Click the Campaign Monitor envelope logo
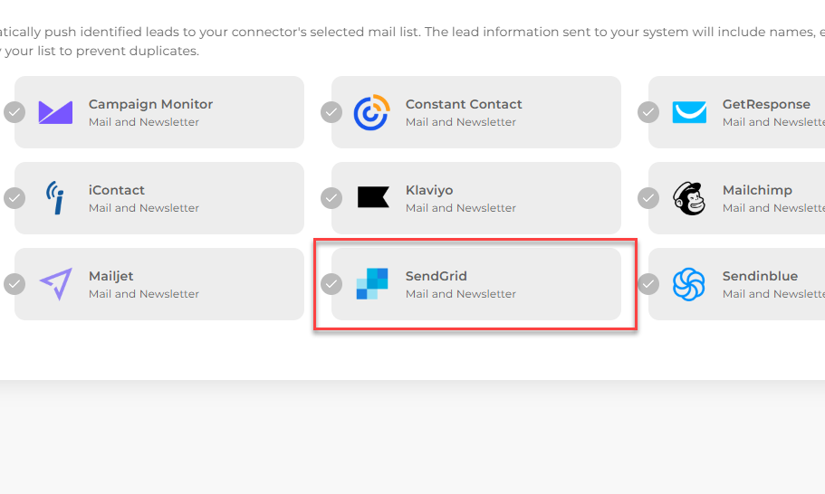The width and height of the screenshot is (825, 494). [x=55, y=112]
